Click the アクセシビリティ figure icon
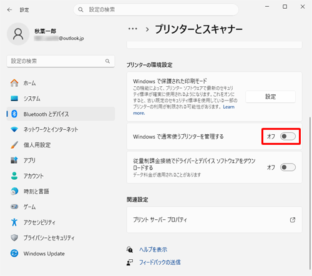The height and width of the screenshot is (276, 312). coord(14,222)
